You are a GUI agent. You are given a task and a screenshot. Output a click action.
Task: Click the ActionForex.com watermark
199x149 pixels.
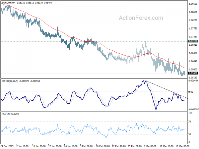point(141,18)
